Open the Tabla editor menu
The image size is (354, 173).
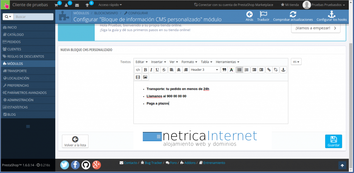tap(206, 62)
